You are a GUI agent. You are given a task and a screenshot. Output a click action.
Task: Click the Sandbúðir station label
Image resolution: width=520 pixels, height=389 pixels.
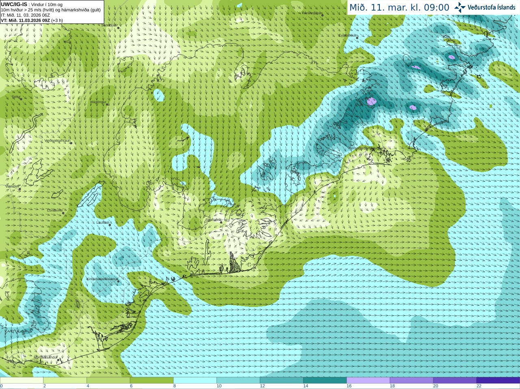(x=109, y=25)
